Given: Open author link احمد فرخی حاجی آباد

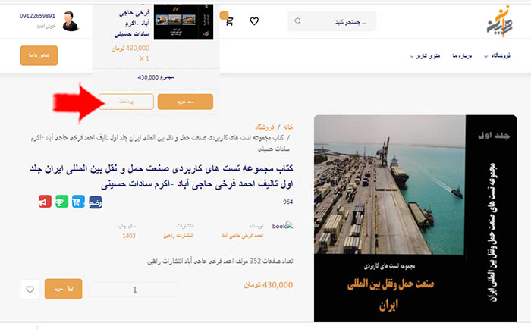Looking at the screenshot, I should (x=242, y=236).
